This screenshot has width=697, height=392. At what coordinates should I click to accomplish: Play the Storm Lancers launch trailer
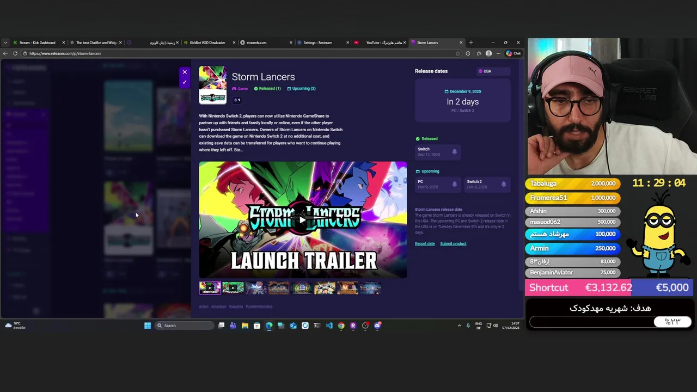click(x=303, y=219)
